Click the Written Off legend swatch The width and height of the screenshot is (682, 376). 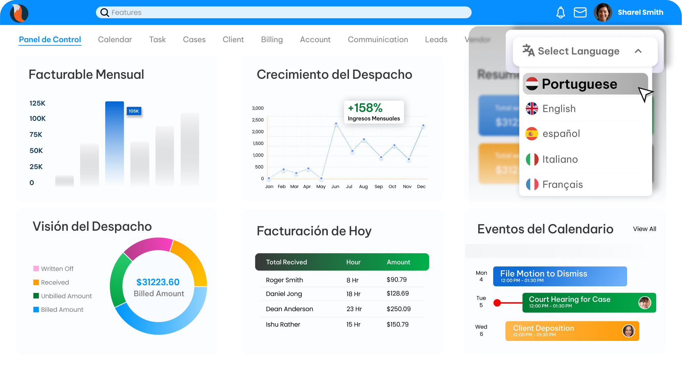point(36,268)
